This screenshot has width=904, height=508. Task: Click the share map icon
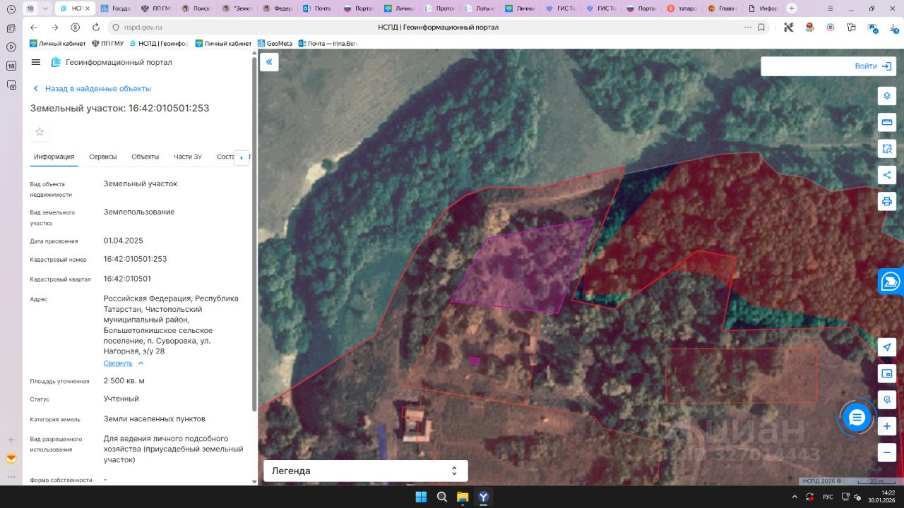click(887, 175)
